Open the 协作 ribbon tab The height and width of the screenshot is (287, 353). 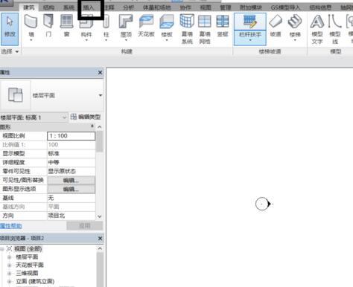pyautogui.click(x=185, y=7)
